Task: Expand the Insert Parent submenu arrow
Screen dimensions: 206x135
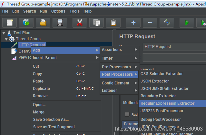Action: coord(97,58)
